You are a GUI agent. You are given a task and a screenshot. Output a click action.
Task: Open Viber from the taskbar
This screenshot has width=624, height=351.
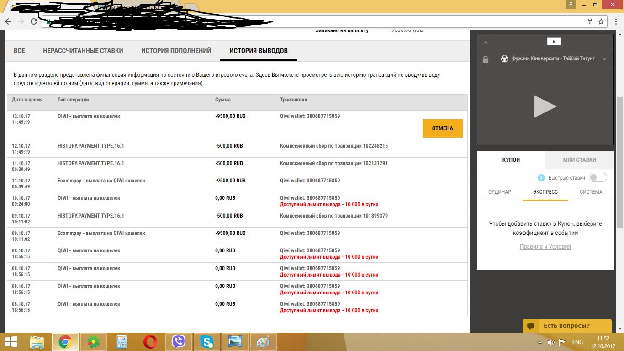(179, 342)
